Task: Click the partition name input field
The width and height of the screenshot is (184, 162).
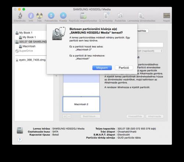Action: pyautogui.click(x=150, y=45)
